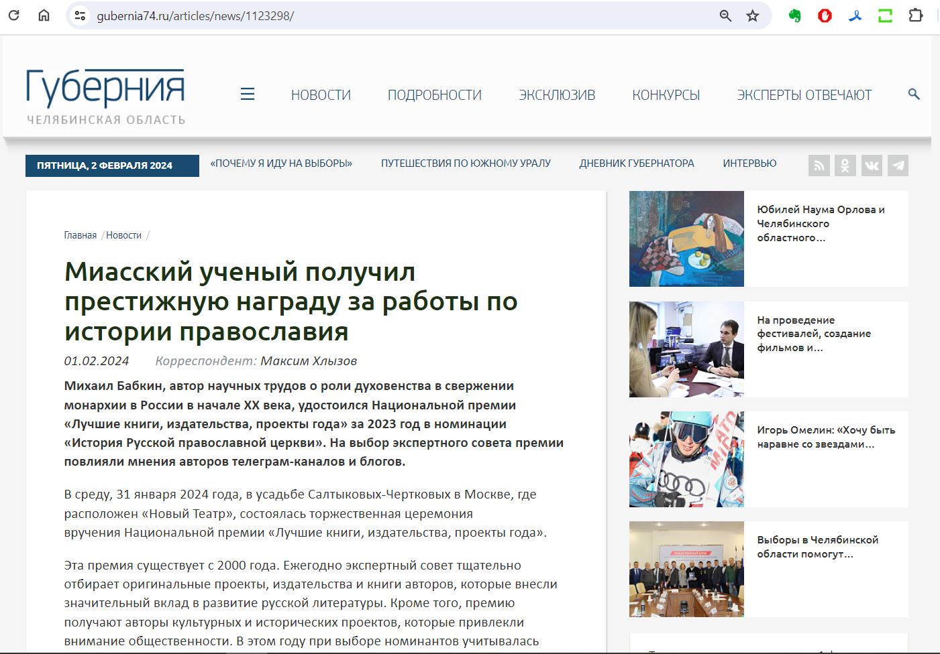This screenshot has width=940, height=654.
Task: Reload the page with the browser refresh icon
Action: point(13,15)
